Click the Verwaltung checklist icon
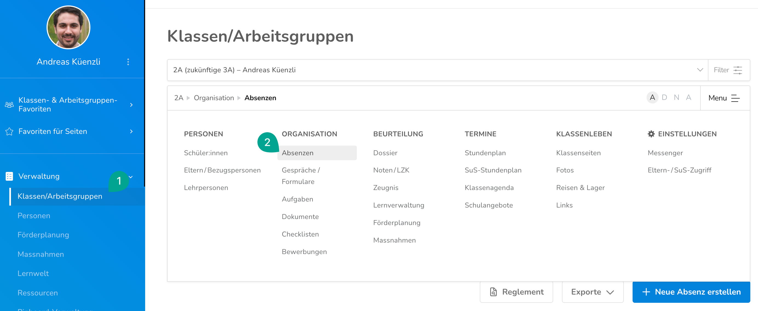 (x=9, y=176)
